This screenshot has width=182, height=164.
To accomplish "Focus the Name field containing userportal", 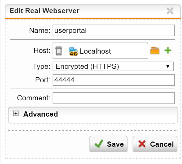I will click(113, 30).
